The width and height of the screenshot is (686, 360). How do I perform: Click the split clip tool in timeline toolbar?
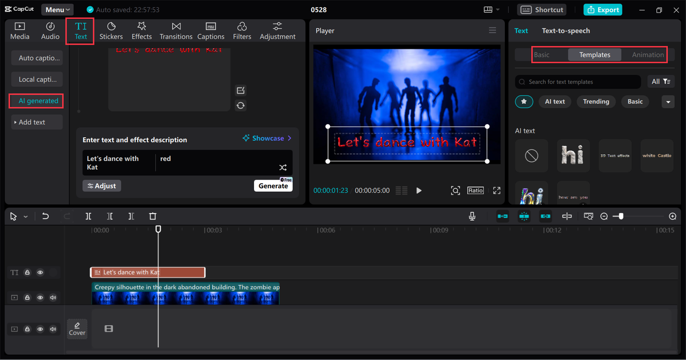point(88,216)
